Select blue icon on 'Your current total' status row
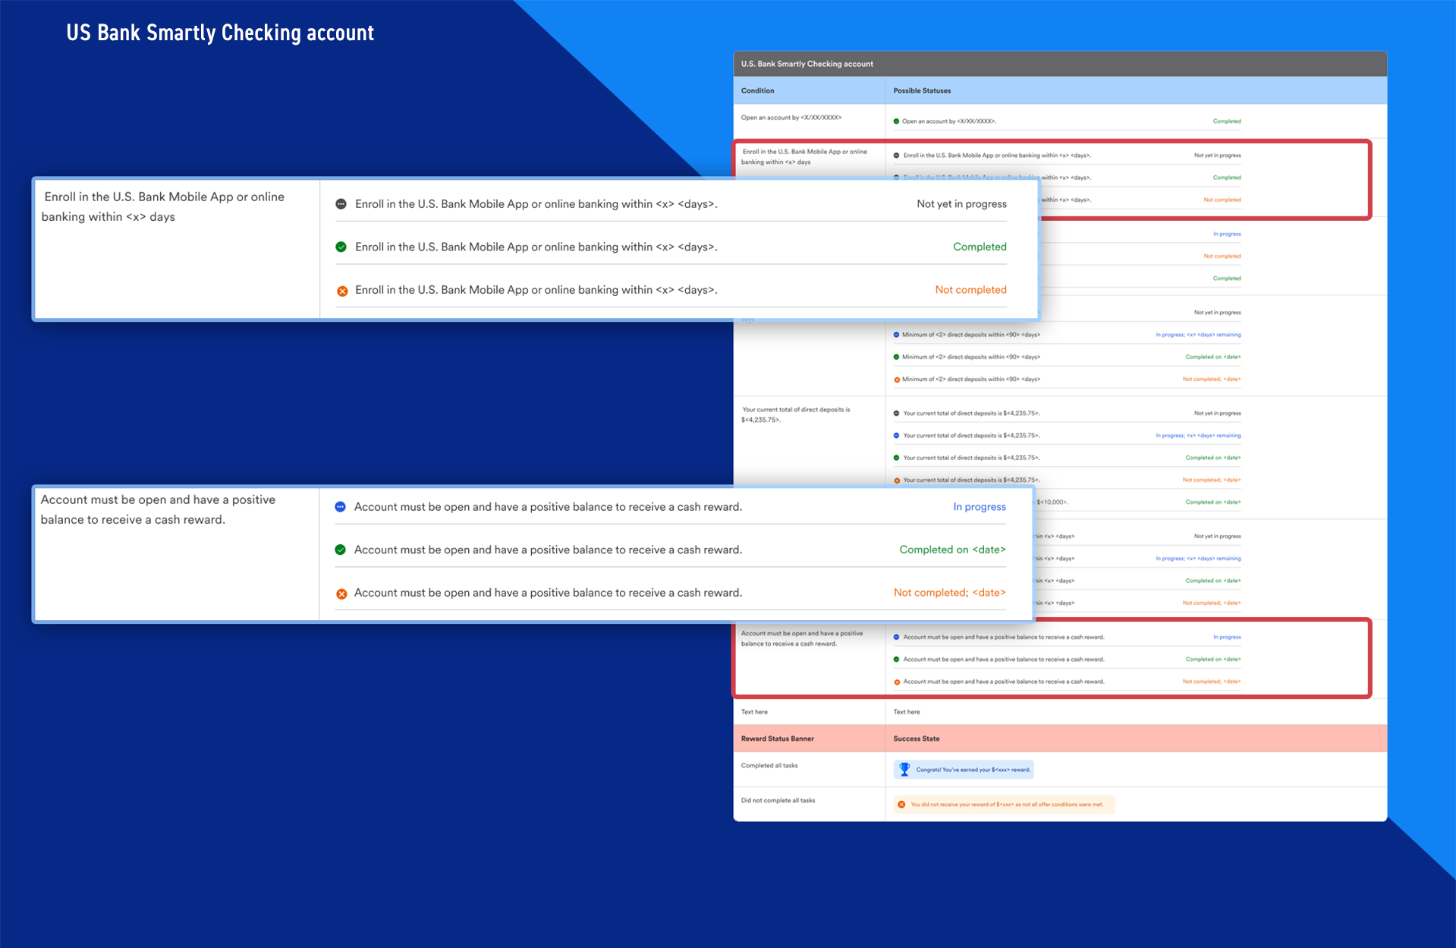 coord(896,436)
